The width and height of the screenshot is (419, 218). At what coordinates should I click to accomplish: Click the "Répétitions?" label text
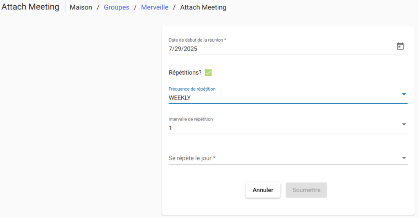click(x=185, y=73)
